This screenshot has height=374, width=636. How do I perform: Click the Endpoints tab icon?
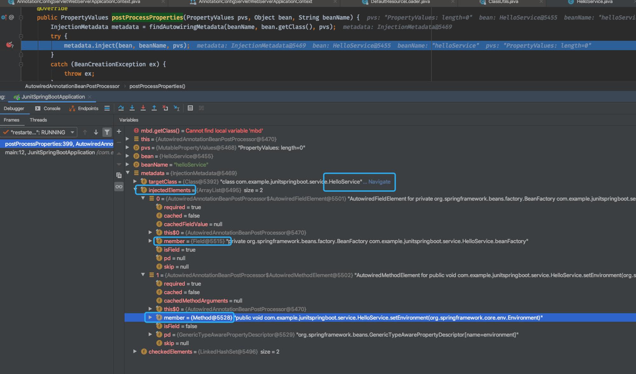click(x=72, y=108)
